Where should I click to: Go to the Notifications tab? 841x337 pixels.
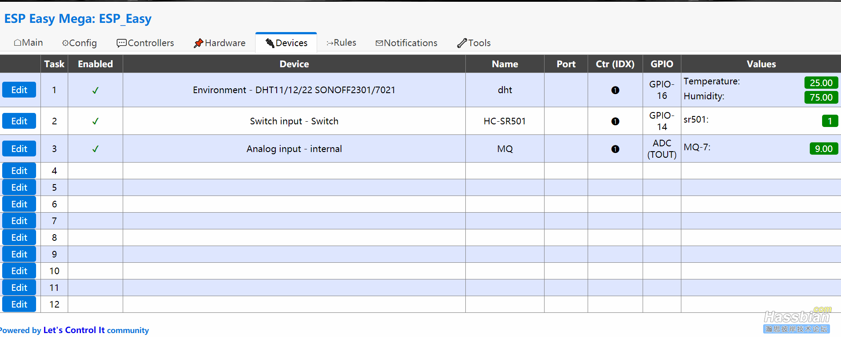tap(406, 43)
